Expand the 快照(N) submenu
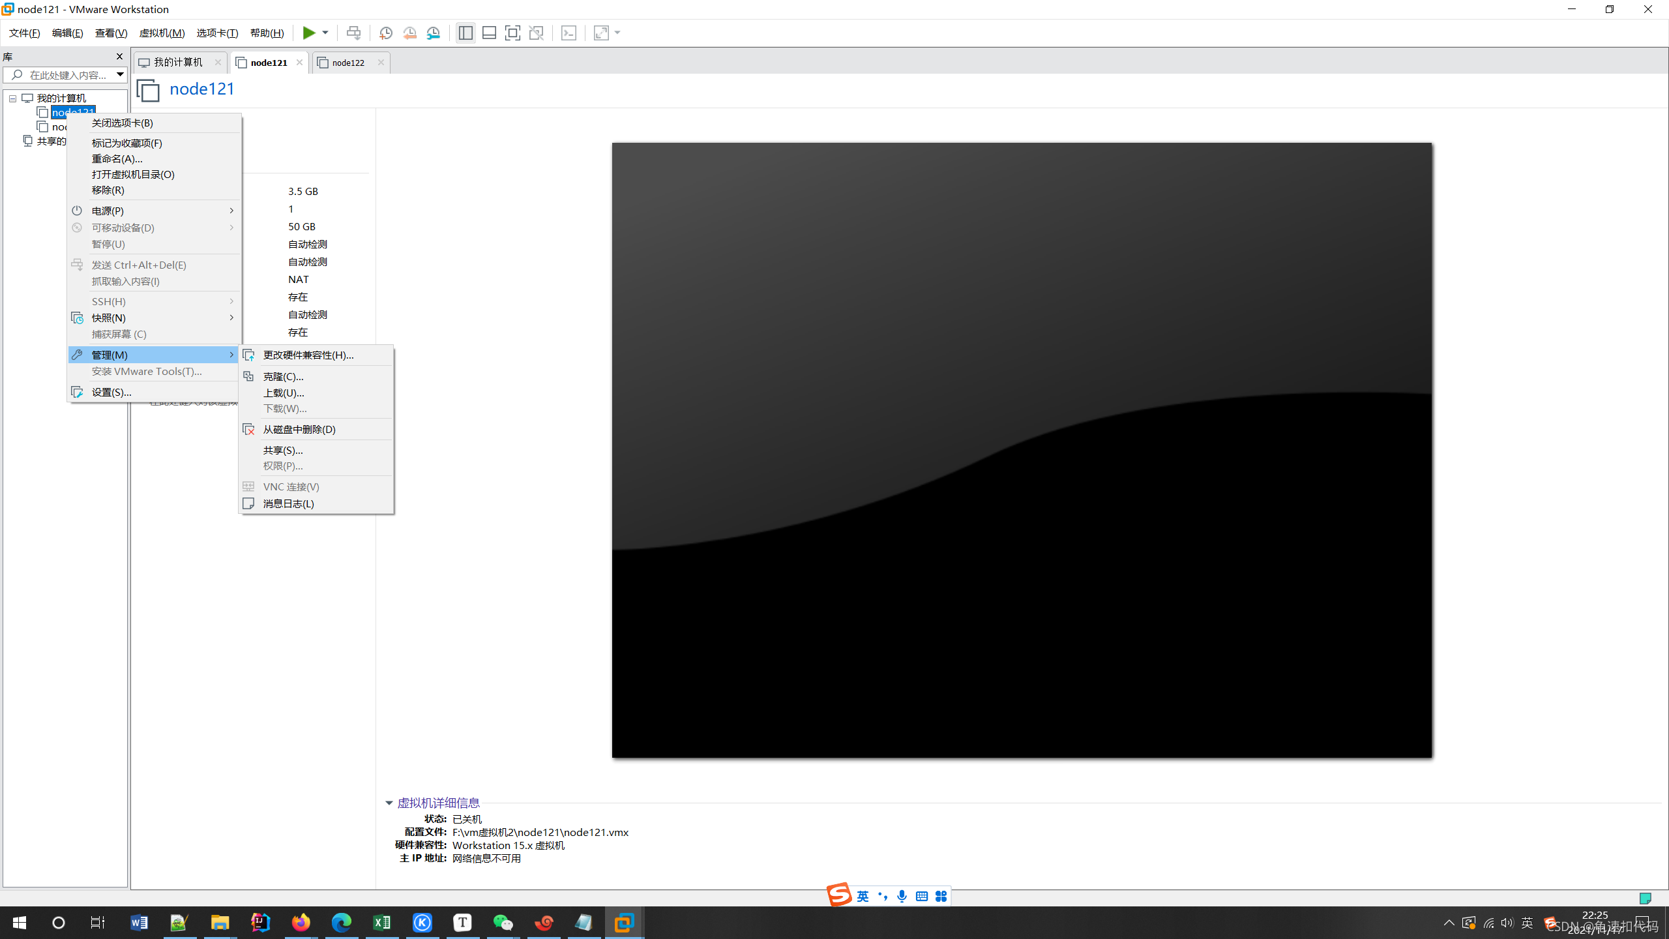 click(x=155, y=318)
